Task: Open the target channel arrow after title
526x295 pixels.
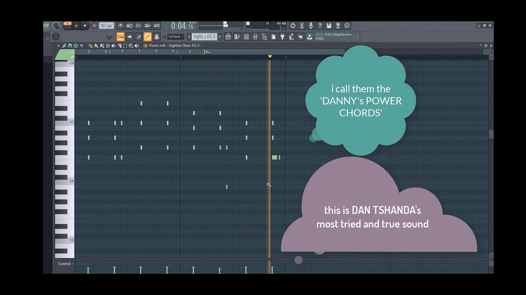Action: point(202,45)
